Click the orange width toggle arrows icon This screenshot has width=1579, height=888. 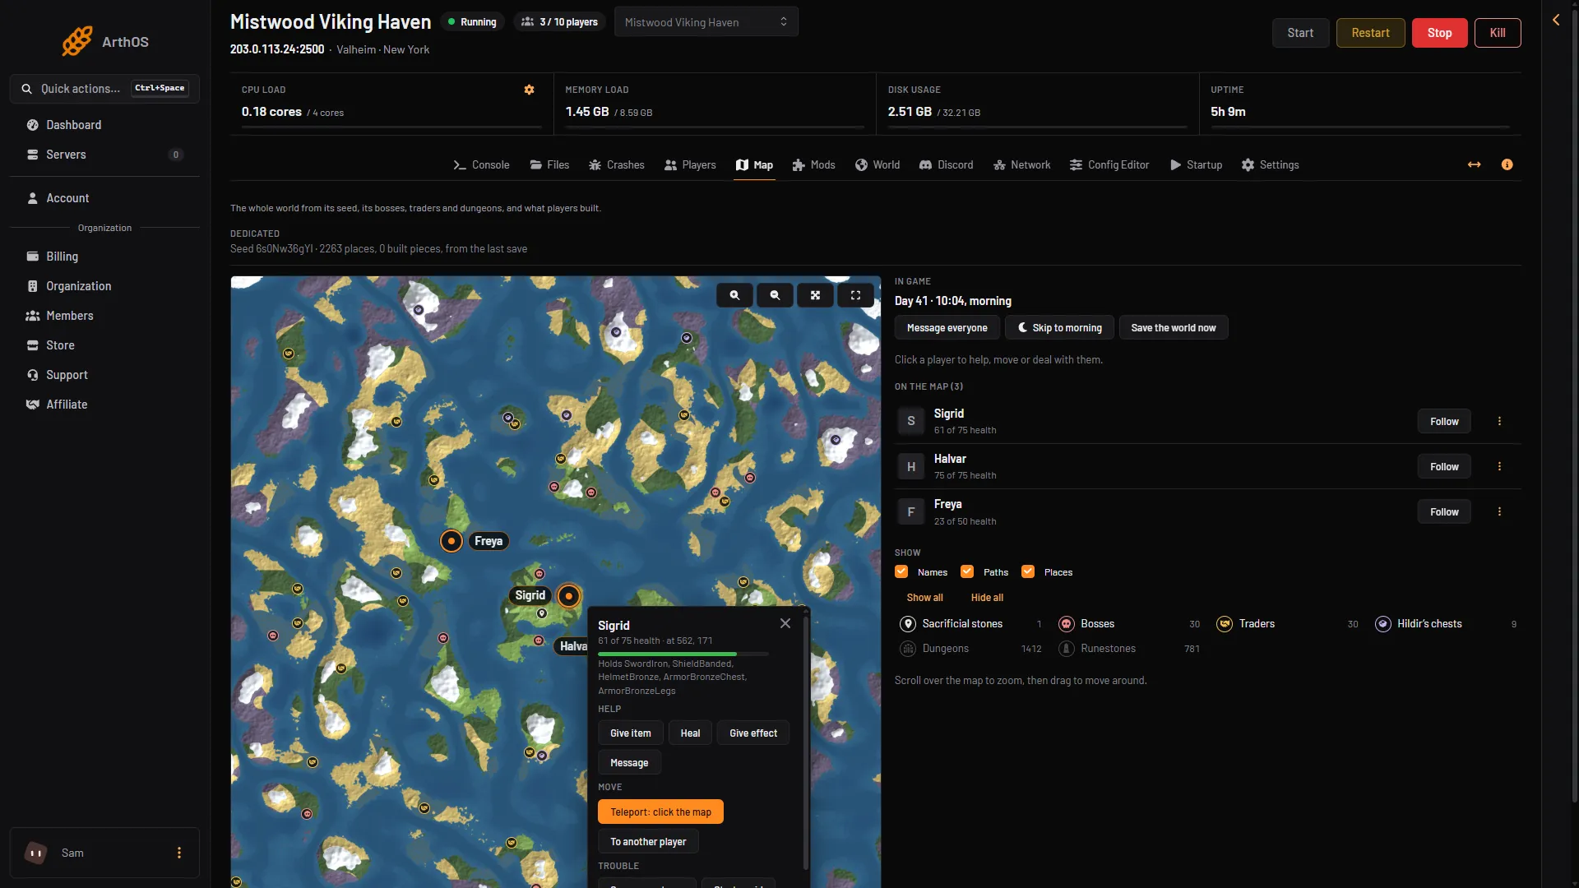click(x=1475, y=164)
